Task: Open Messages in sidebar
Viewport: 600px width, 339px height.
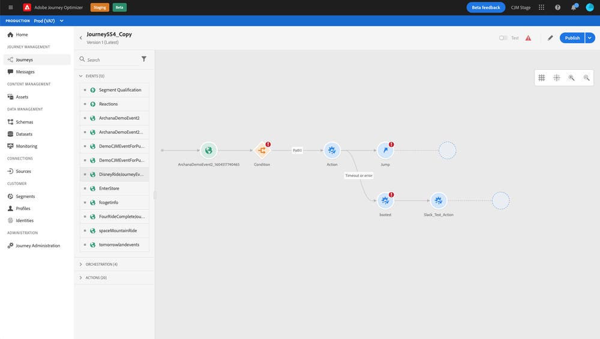Action: (37, 72)
